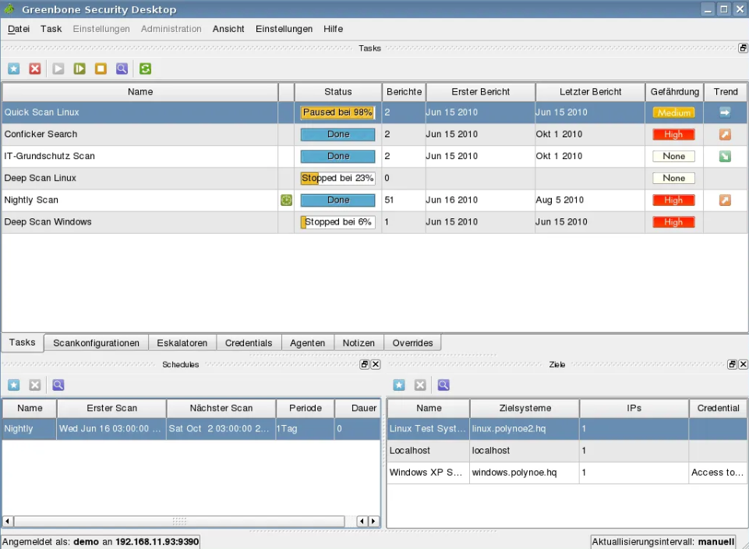Resume the paused task with the green play-pause icon
The image size is (749, 549).
(79, 69)
